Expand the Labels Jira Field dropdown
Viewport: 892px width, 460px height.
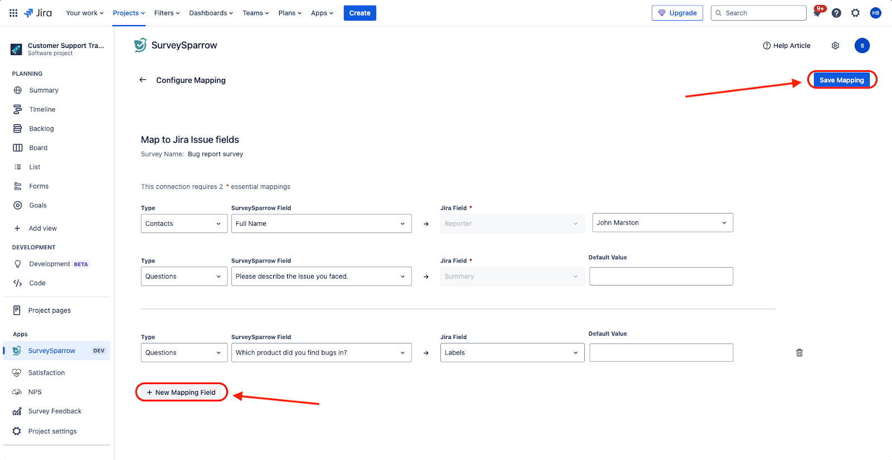512,352
